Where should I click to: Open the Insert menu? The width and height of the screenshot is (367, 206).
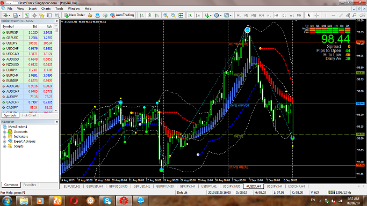click(33, 9)
